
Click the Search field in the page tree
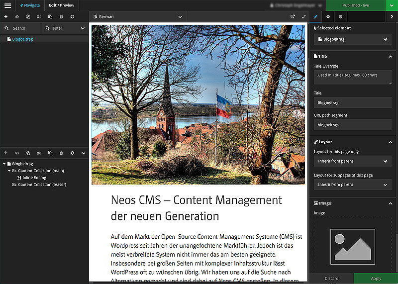point(21,28)
